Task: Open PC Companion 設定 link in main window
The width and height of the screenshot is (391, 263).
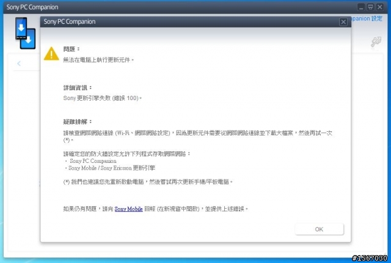Action: tap(367, 18)
